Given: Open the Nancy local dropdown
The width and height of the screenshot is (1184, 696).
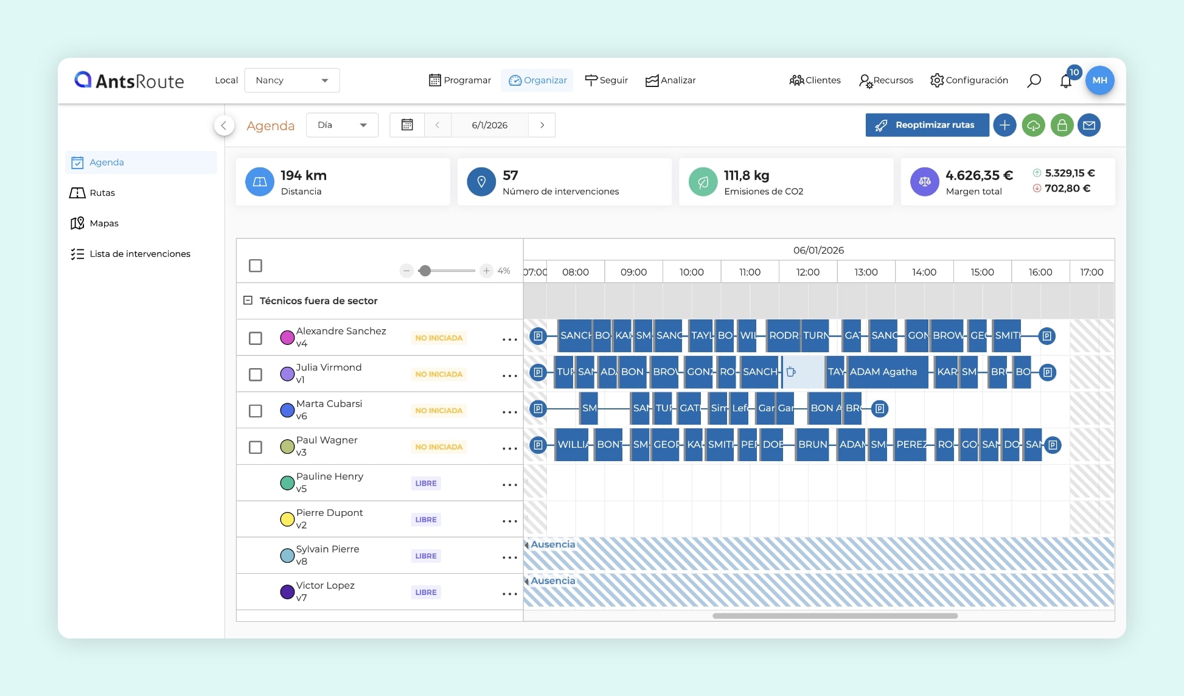Looking at the screenshot, I should pyautogui.click(x=292, y=80).
